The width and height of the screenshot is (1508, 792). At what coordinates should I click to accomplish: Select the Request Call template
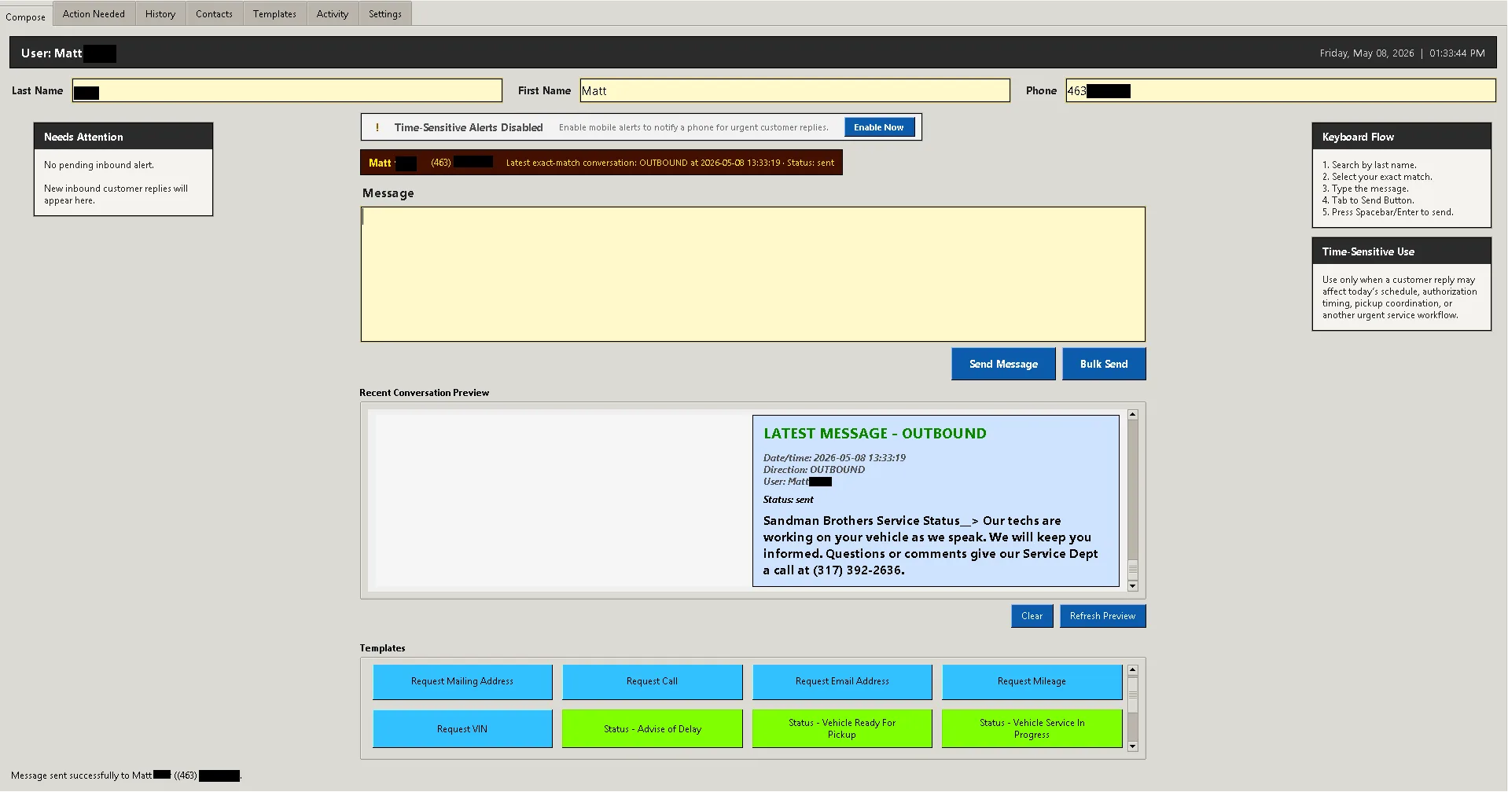pos(652,682)
